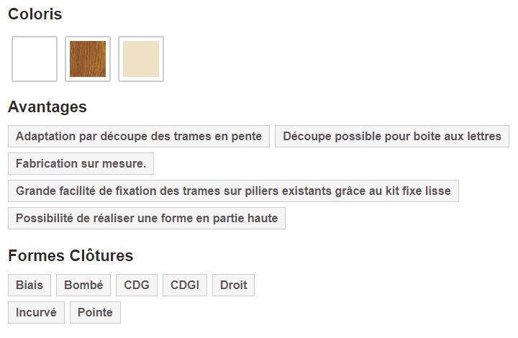The height and width of the screenshot is (338, 518).
Task: Open 'Grande facilité de fixation des trames' tag
Action: pyautogui.click(x=233, y=191)
